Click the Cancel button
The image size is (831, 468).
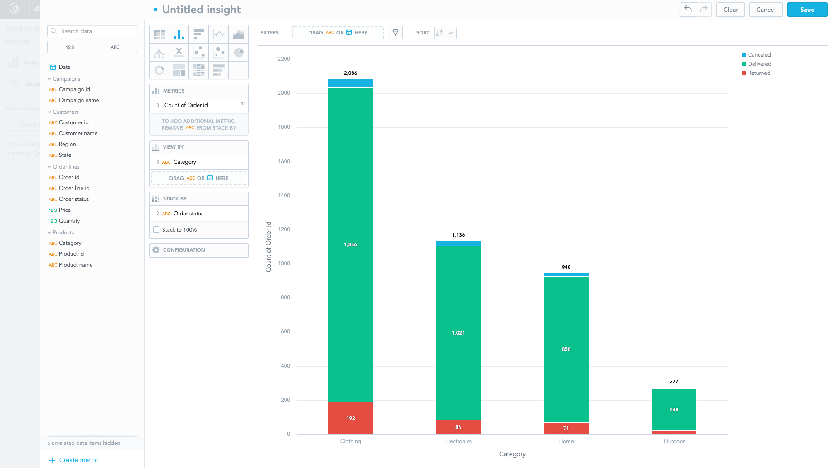pos(766,10)
